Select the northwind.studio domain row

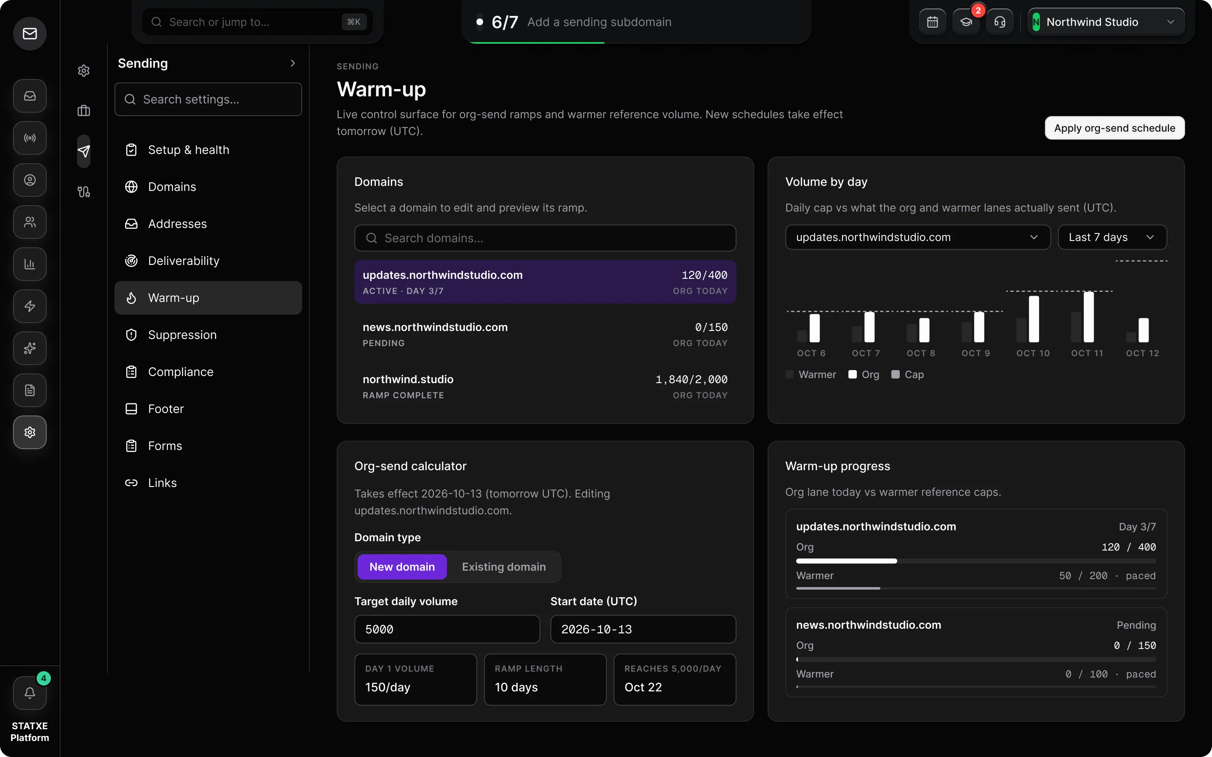[545, 386]
